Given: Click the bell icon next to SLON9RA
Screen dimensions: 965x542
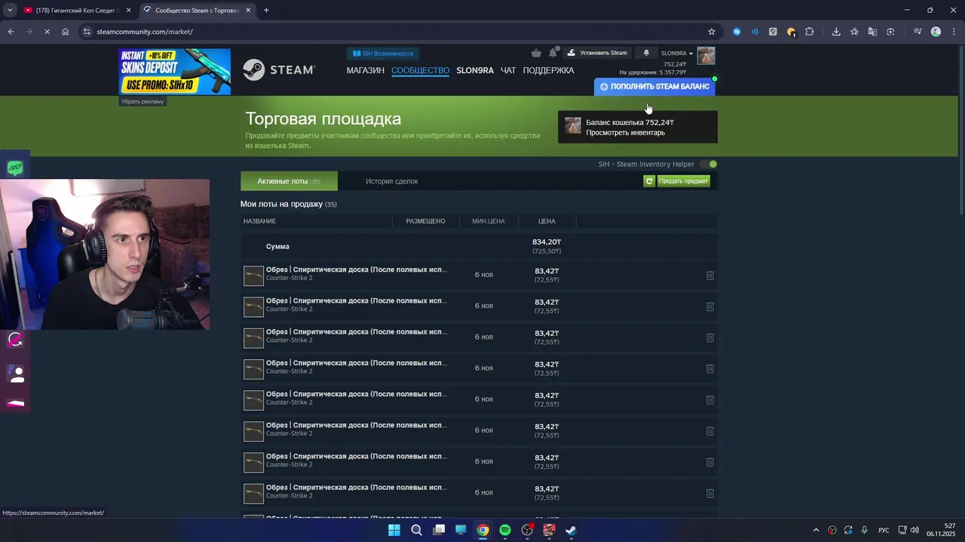Looking at the screenshot, I should point(646,53).
